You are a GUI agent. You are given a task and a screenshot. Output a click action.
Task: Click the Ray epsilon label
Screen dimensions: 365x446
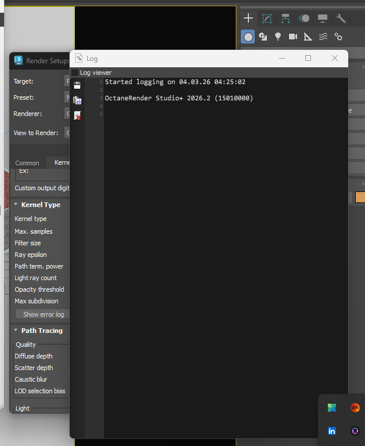tap(31, 255)
